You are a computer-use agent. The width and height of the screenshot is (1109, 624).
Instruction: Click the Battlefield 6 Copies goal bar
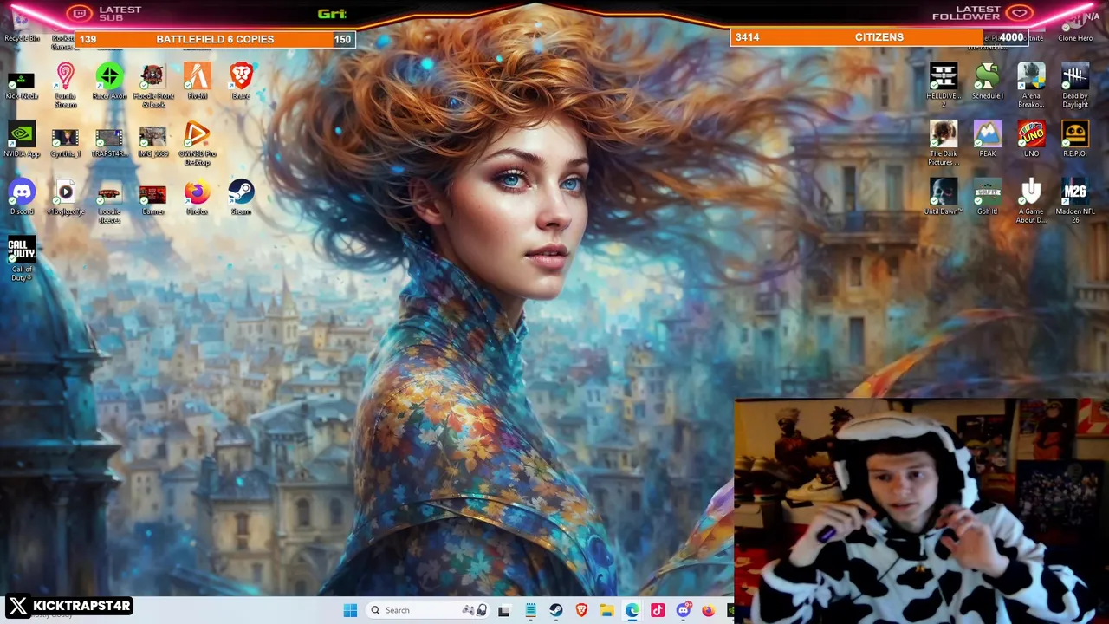[x=215, y=39]
